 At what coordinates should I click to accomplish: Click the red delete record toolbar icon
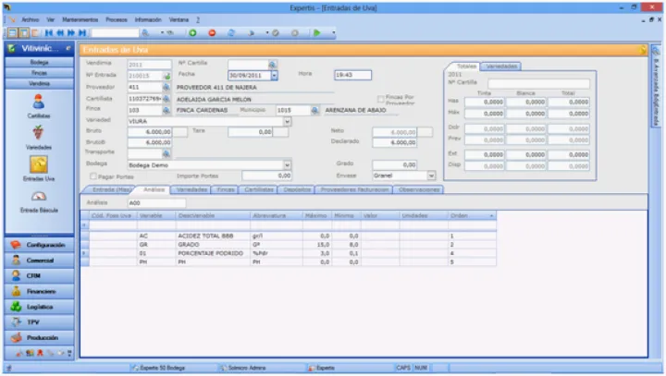[x=212, y=32]
